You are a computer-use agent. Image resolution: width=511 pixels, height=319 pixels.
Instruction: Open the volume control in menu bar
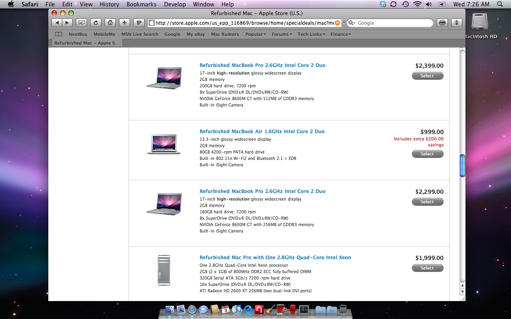click(429, 4)
